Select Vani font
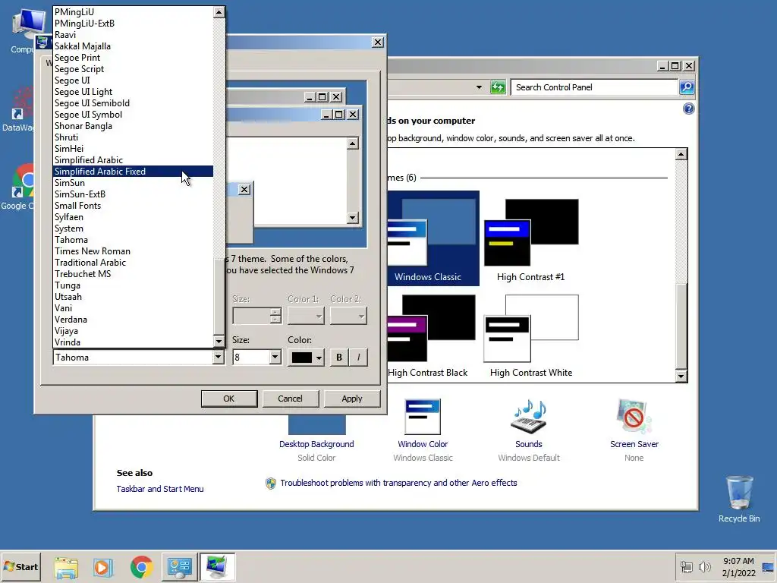This screenshot has height=583, width=777. pos(133,308)
